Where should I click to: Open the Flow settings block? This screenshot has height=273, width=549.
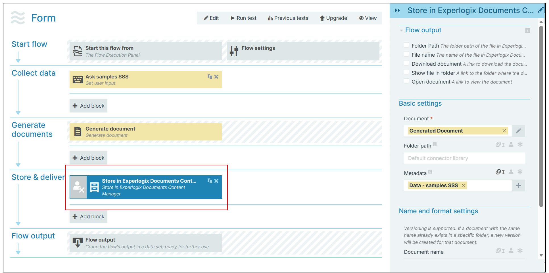(x=303, y=51)
